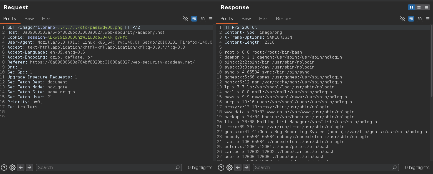Click Response panel vertical scrollbar

point(432,61)
